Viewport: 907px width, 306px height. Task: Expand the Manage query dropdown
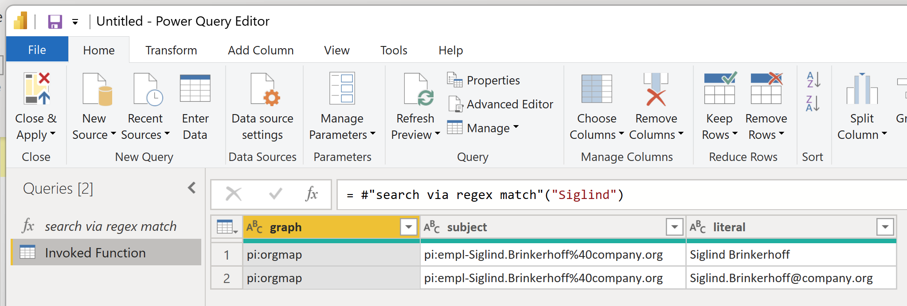click(516, 127)
